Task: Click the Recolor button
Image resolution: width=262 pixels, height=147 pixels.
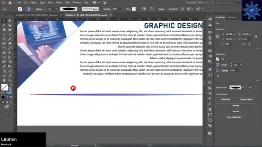Action: pyautogui.click(x=236, y=111)
